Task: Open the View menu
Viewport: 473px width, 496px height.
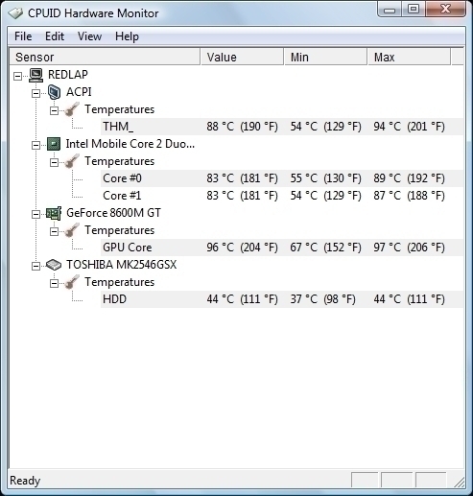Action: point(89,36)
